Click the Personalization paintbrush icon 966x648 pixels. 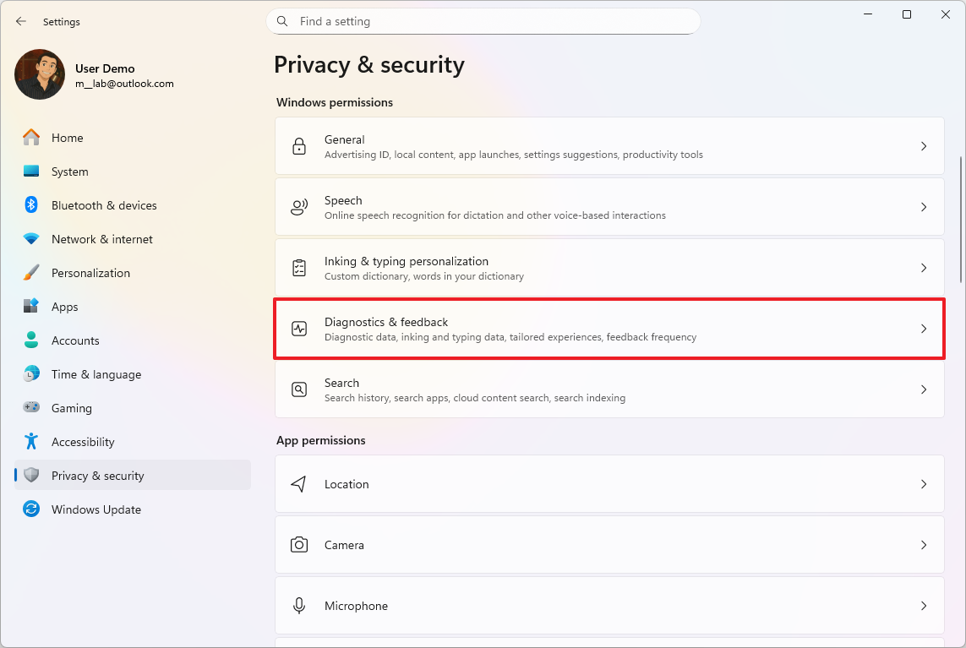[x=31, y=273]
